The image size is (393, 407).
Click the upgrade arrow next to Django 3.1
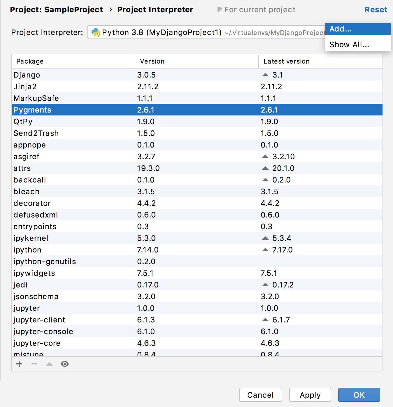point(265,75)
